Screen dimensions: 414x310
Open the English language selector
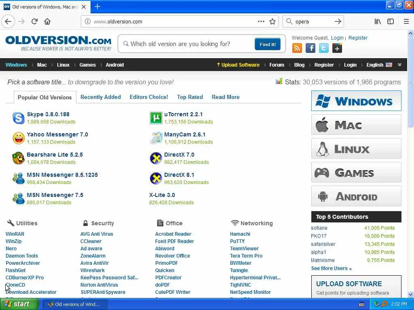pos(379,65)
